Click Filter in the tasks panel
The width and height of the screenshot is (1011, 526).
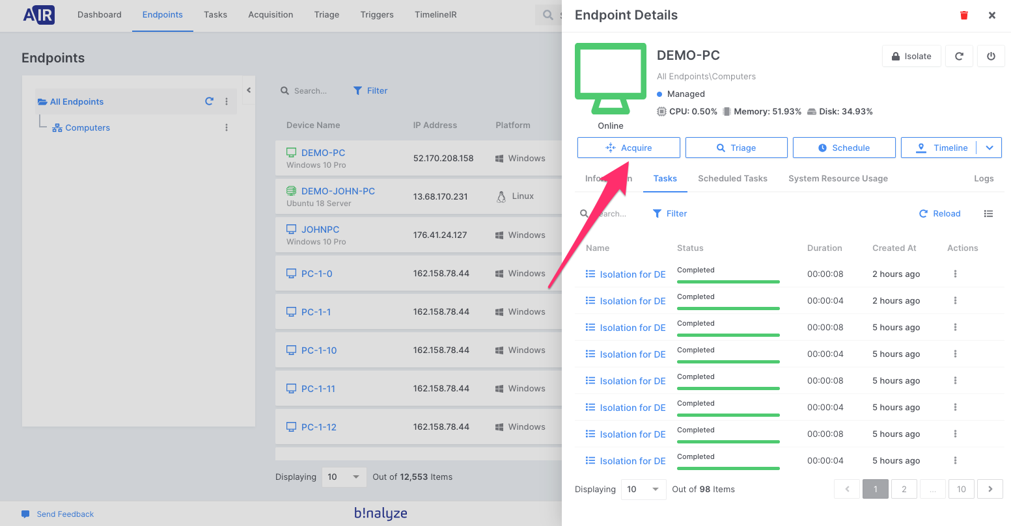(x=670, y=214)
